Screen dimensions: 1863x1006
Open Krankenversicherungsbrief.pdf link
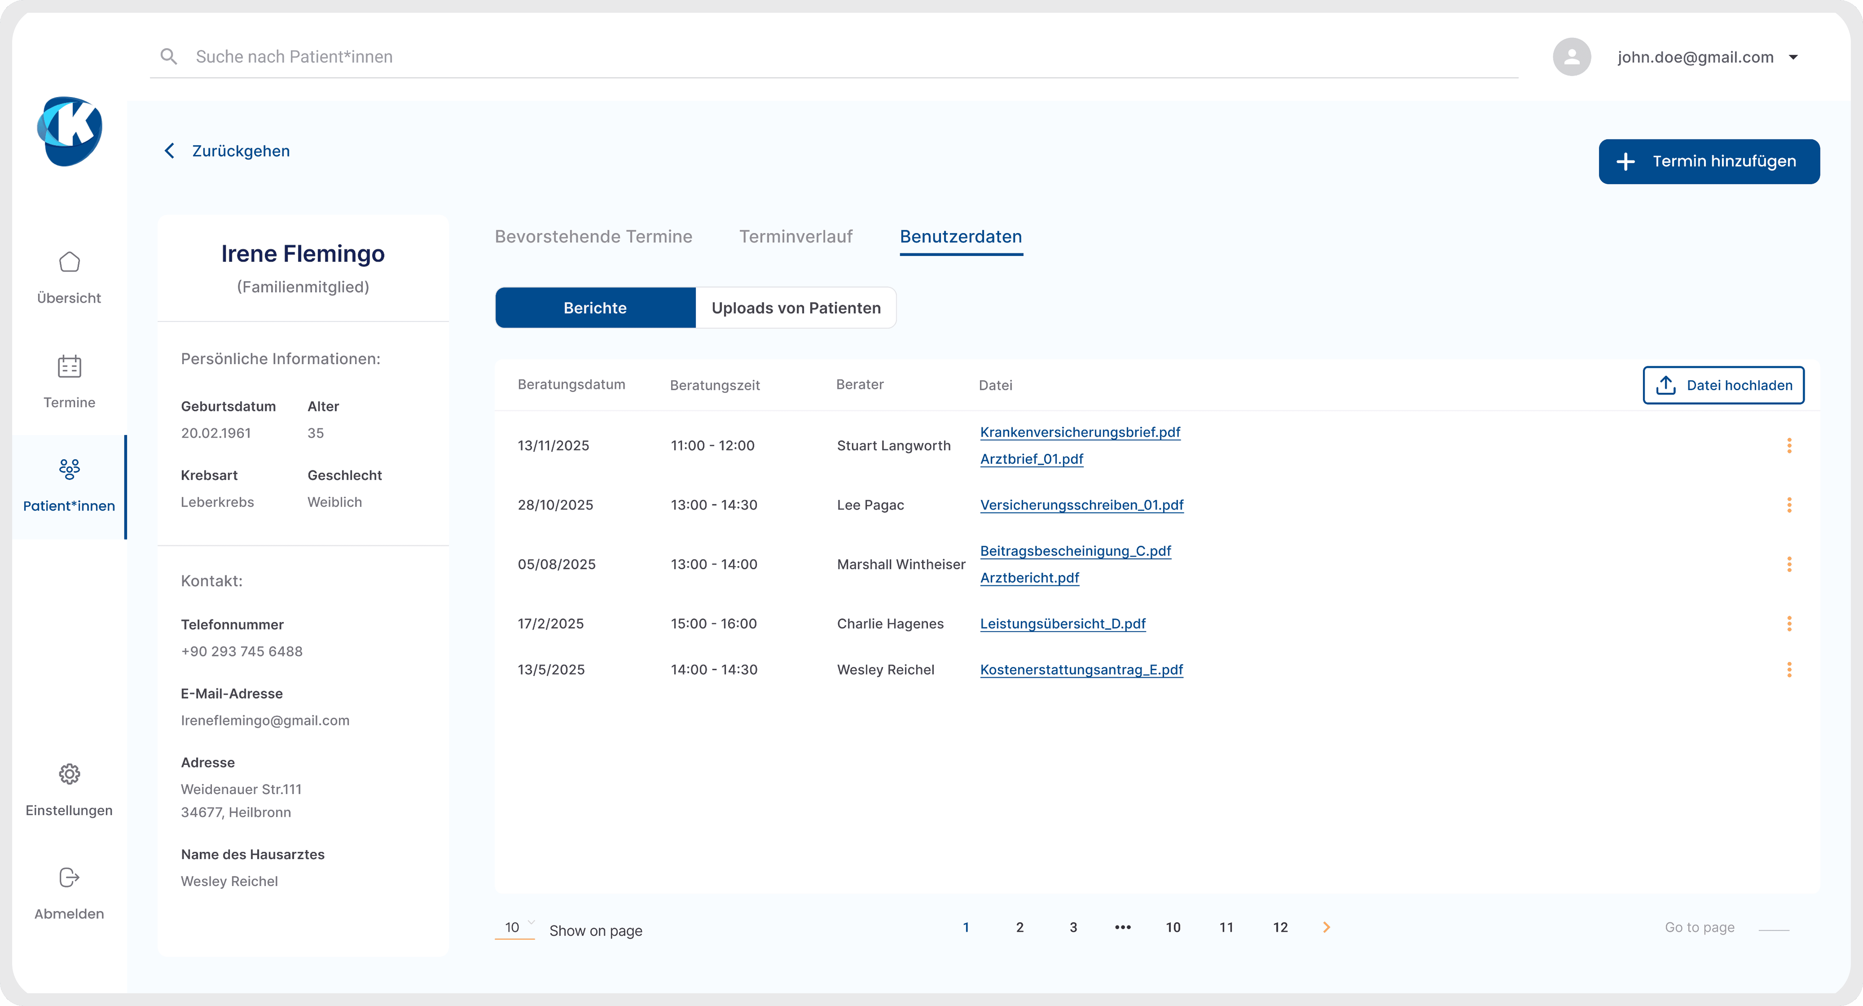(1080, 432)
